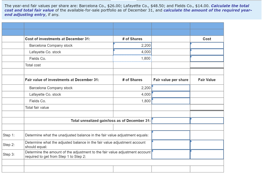Click 'Lafayette Co. stock' in fair value section
This screenshot has width=262, height=175.
pos(45,94)
